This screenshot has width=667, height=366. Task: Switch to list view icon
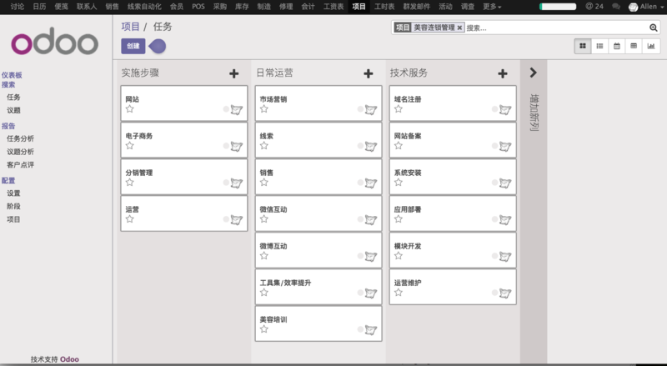[x=599, y=46]
